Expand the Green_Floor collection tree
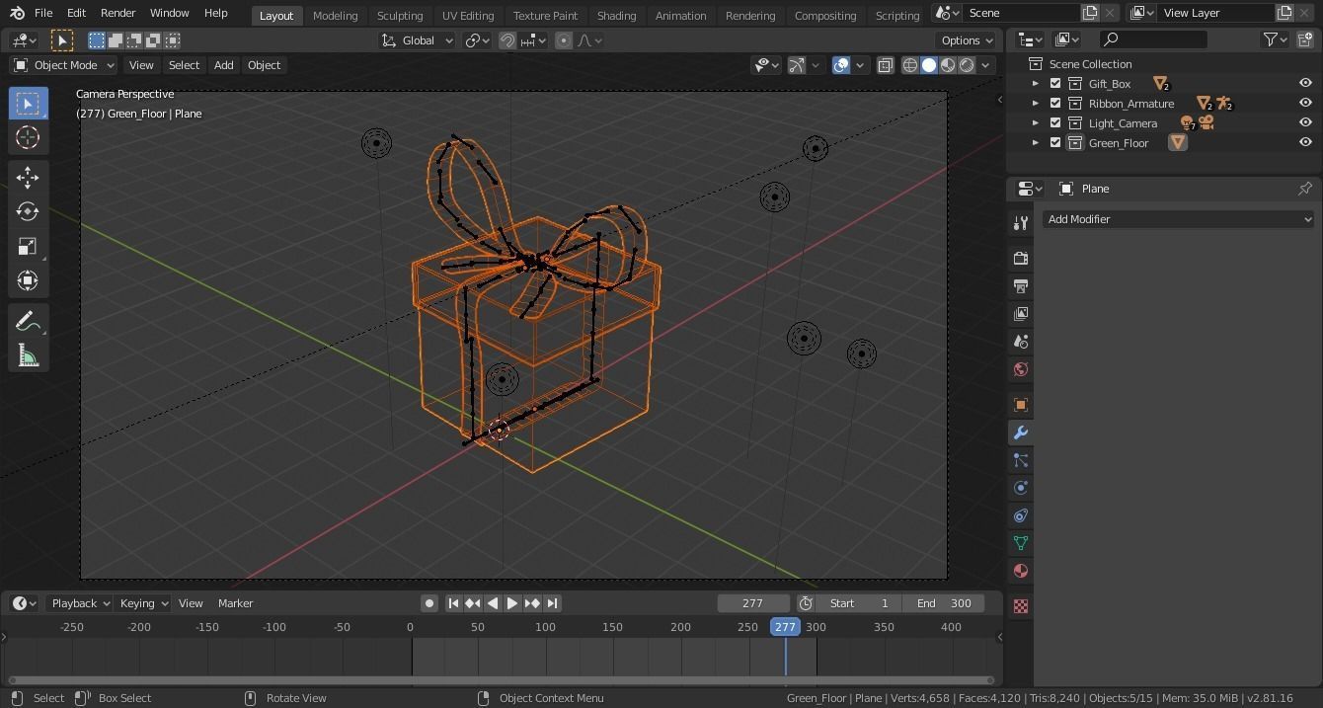This screenshot has width=1323, height=708. pos(1036,143)
